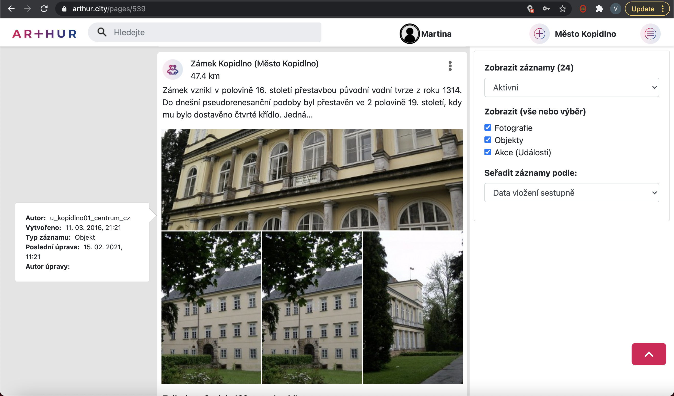The height and width of the screenshot is (396, 674).
Task: Open the middle small castle photo
Action: [x=312, y=308]
